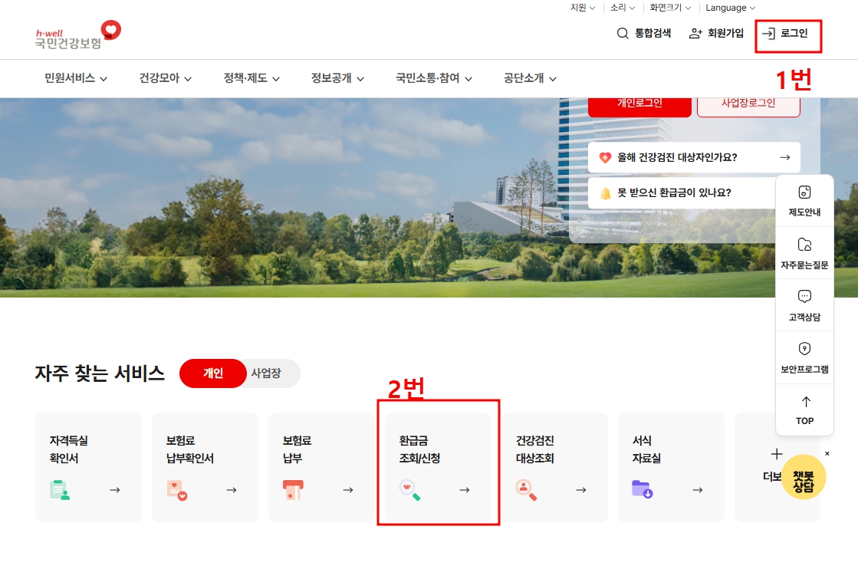Click the arrow on 환급금 조회/신청 card
The height and width of the screenshot is (579, 858).
[465, 490]
